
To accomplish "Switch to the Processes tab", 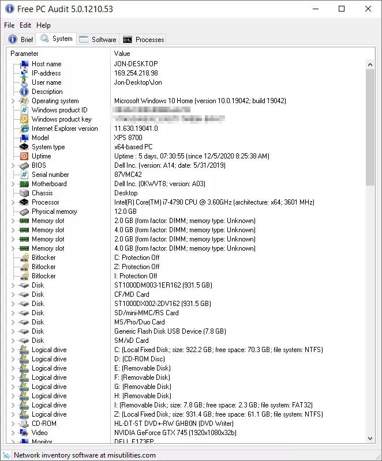I will 144,40.
